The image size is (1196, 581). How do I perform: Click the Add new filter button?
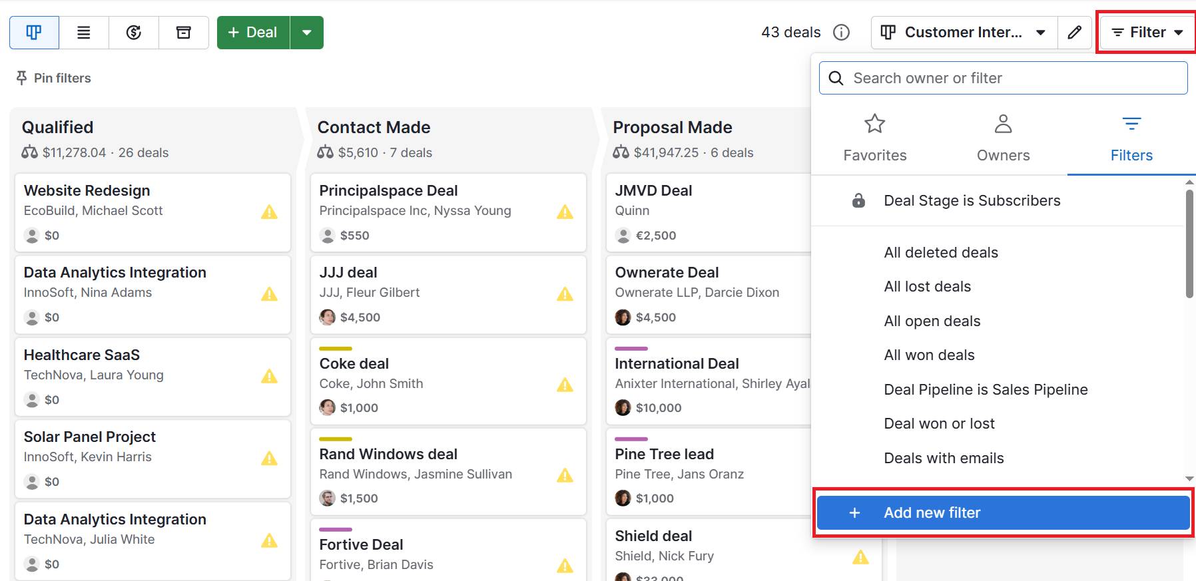[x=1003, y=512]
